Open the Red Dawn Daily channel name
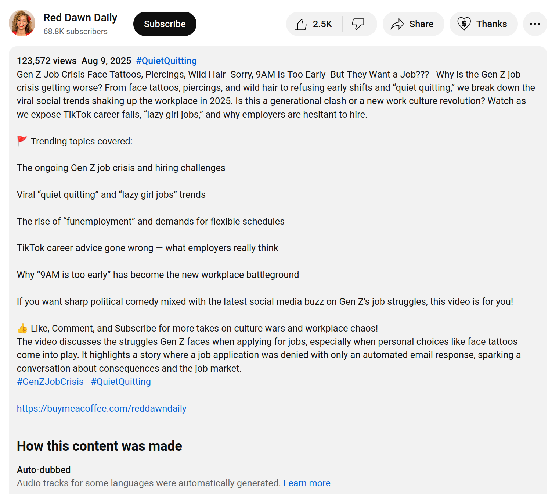Screen dimensions: 559x494 [80, 18]
